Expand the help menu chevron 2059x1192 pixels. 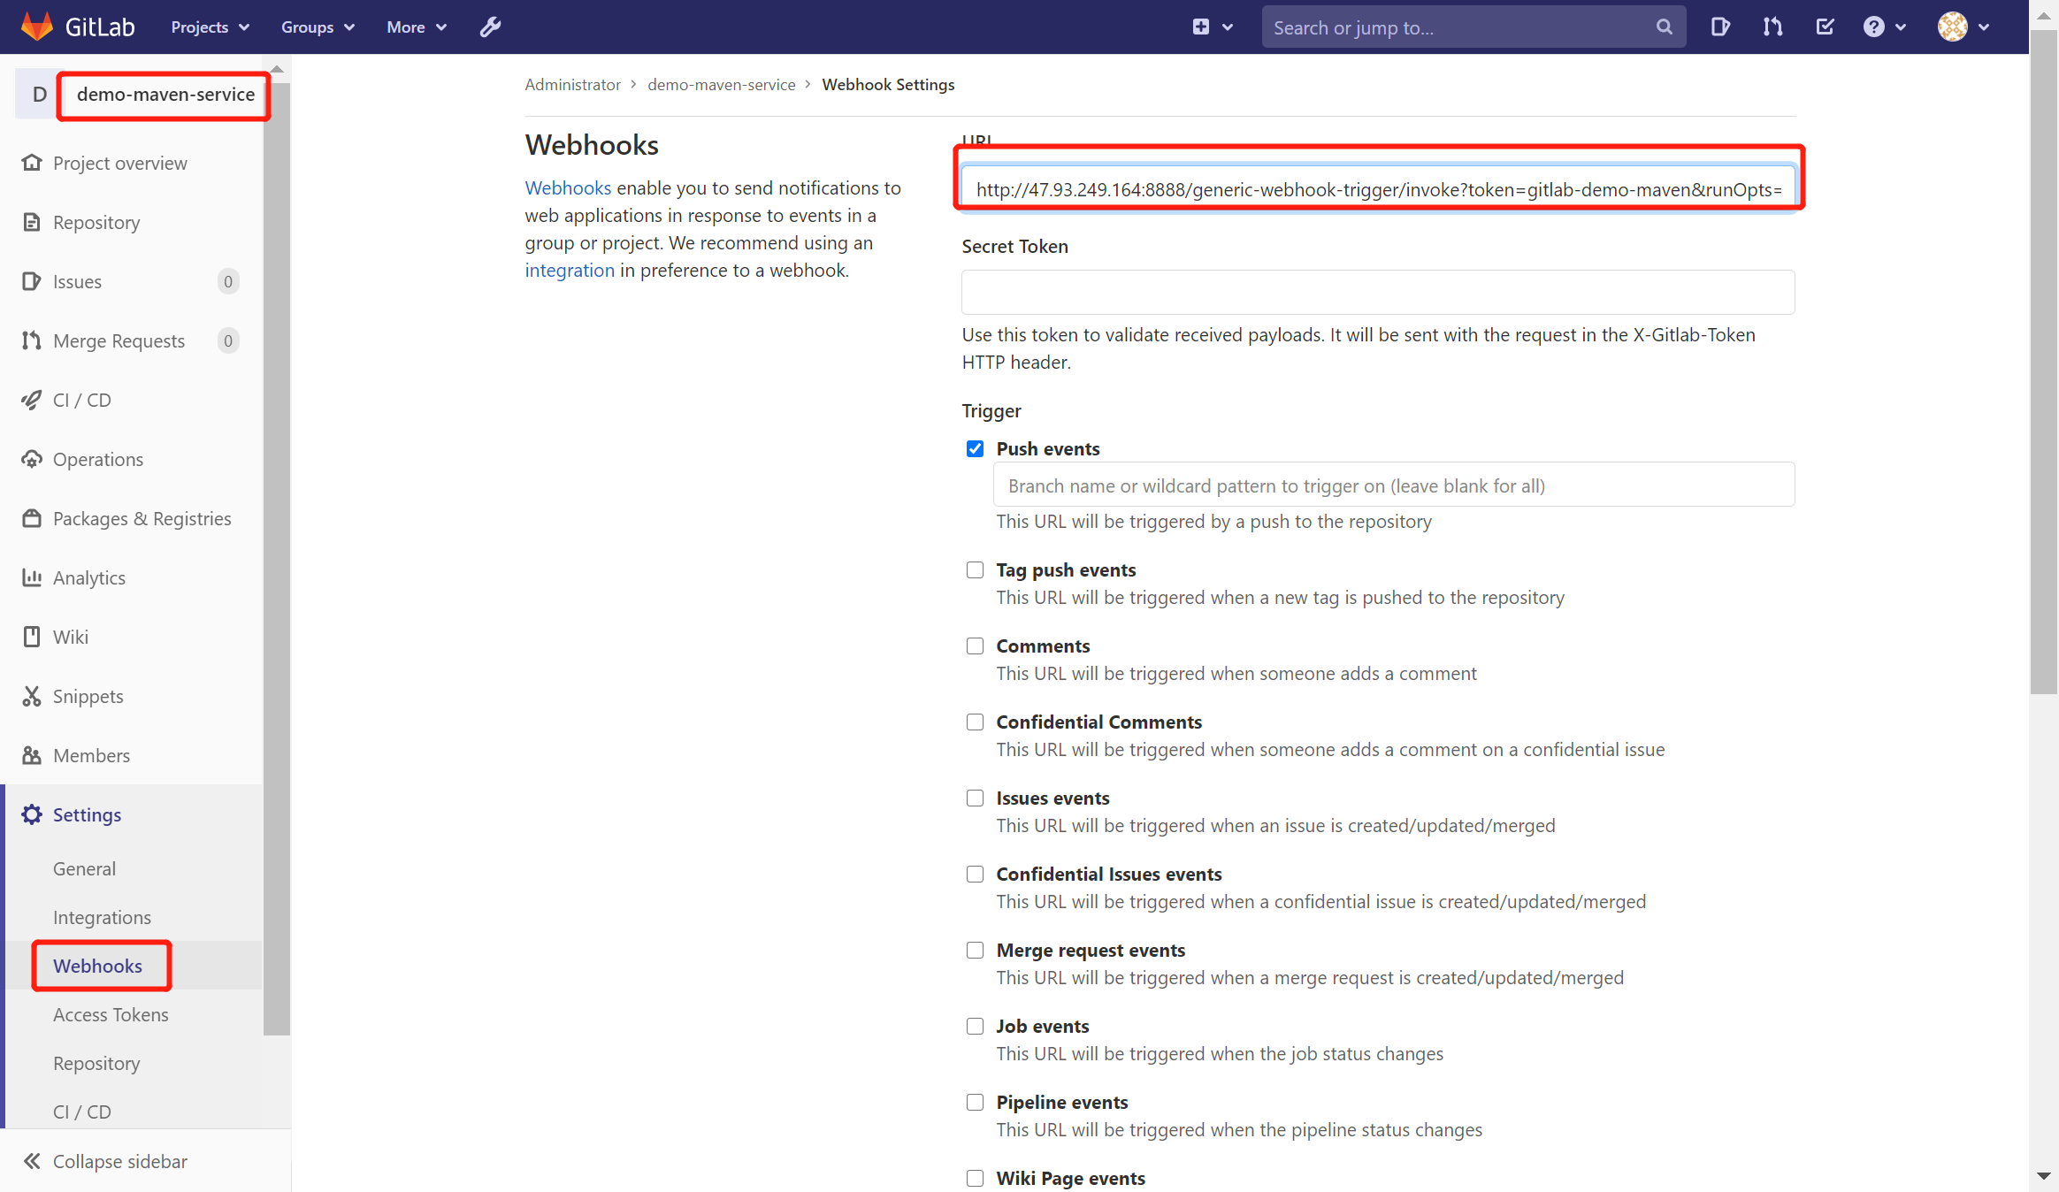(1901, 27)
